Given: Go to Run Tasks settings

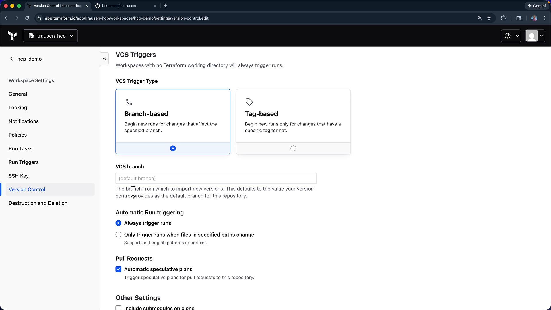Looking at the screenshot, I should (x=20, y=149).
